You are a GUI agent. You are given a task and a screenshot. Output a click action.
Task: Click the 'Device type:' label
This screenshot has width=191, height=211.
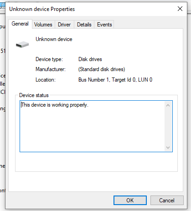(49, 59)
